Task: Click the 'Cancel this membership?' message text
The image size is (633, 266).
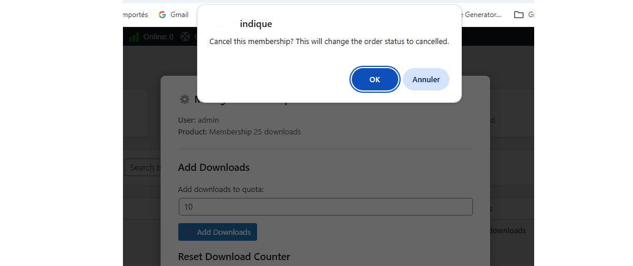Action: tap(329, 42)
